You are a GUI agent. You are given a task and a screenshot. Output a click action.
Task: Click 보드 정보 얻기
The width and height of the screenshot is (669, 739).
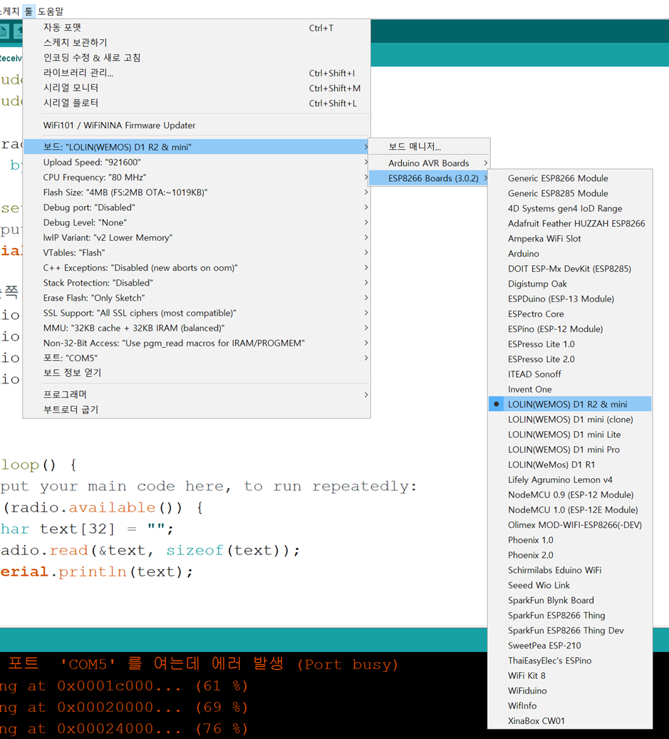[x=197, y=373]
